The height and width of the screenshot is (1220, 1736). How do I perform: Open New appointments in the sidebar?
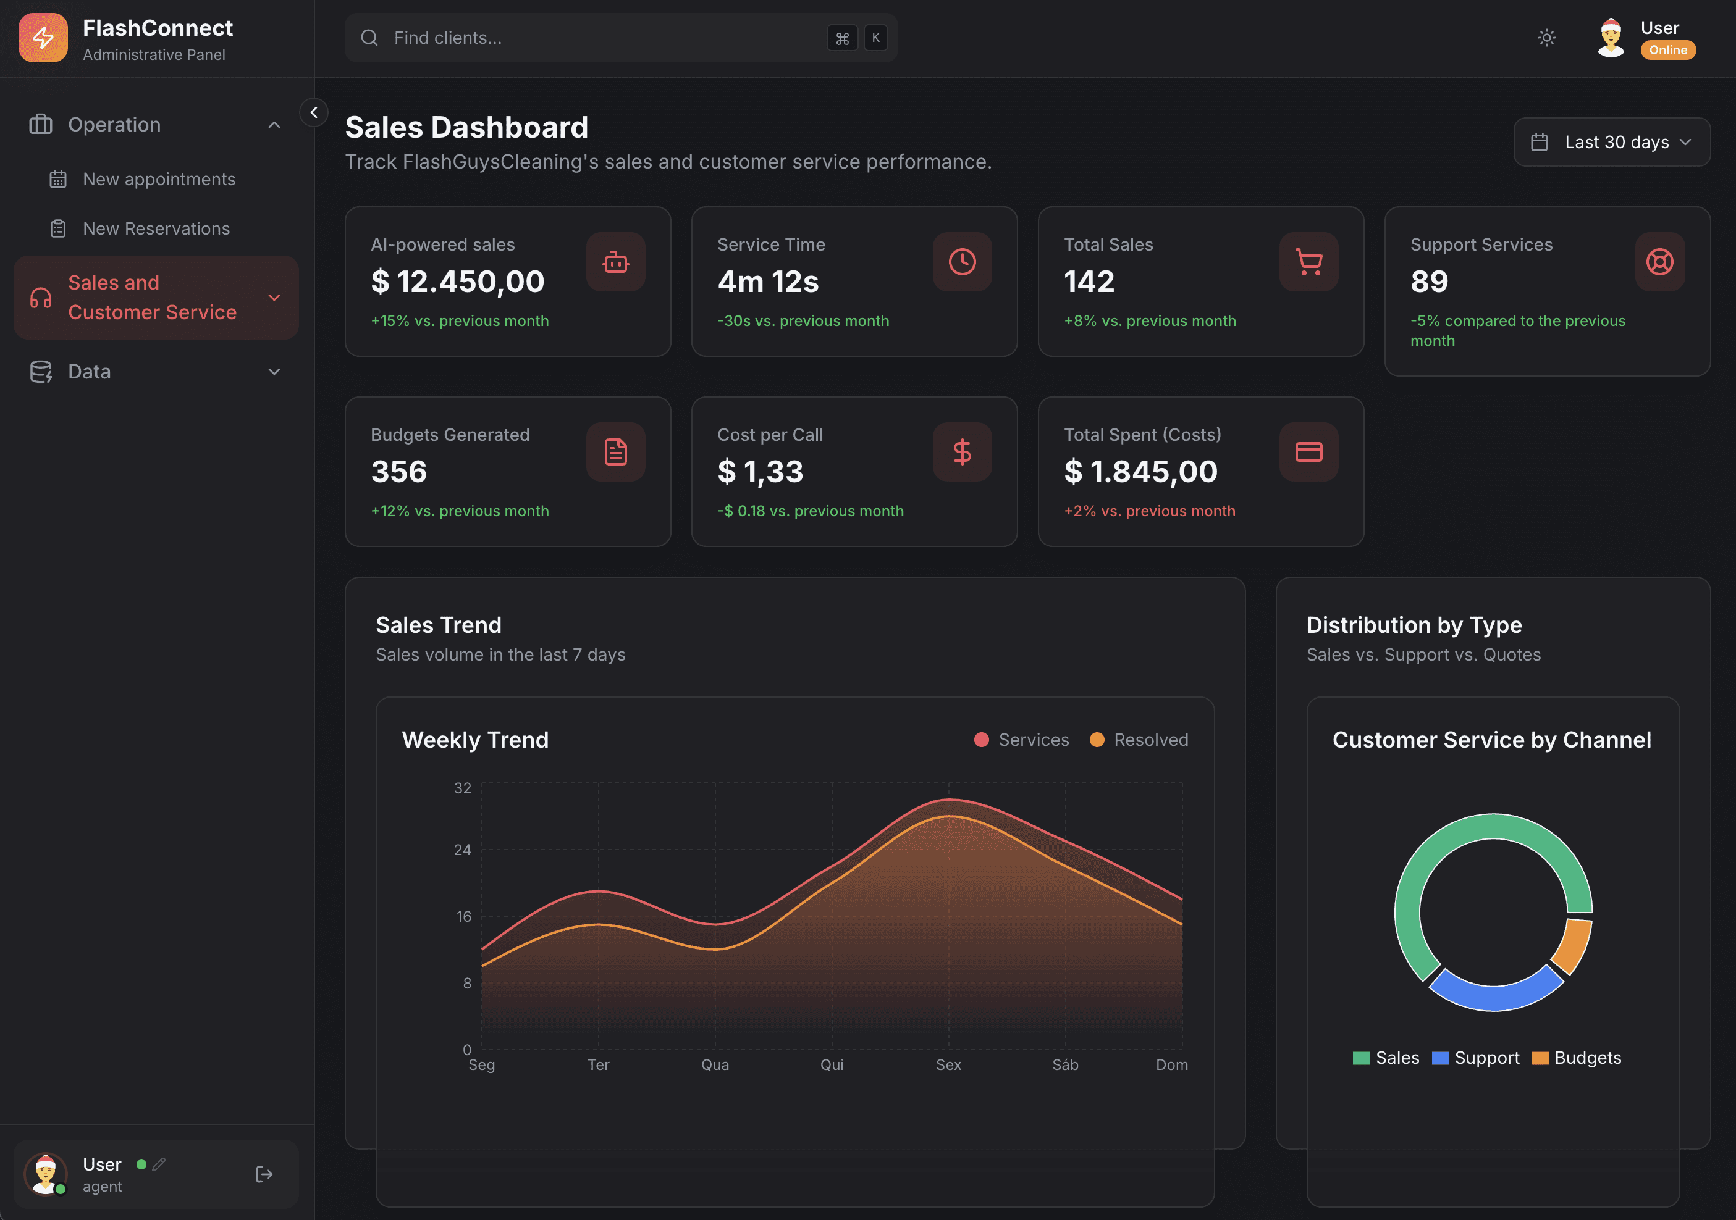pyautogui.click(x=159, y=179)
